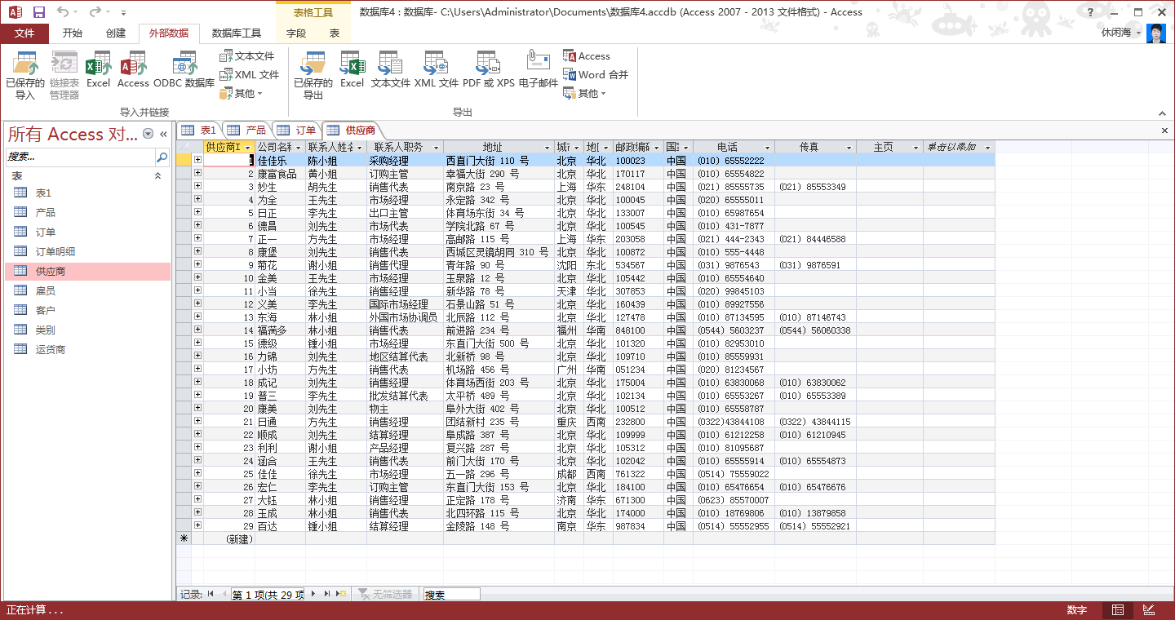Image resolution: width=1175 pixels, height=620 pixels.
Task: Open the Linked Table Manager (链接表管理器)
Action: pyautogui.click(x=64, y=75)
